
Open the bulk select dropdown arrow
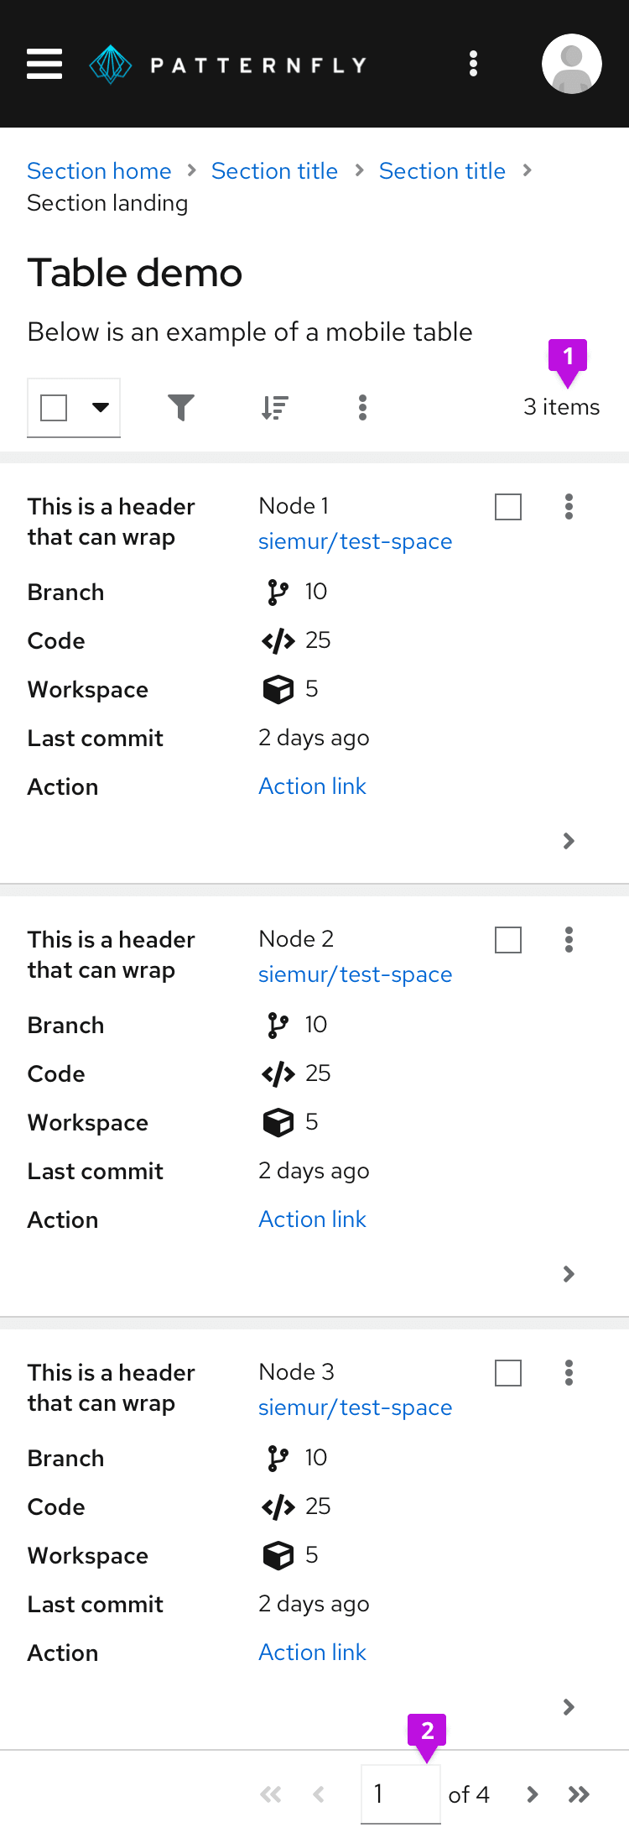pyautogui.click(x=101, y=408)
